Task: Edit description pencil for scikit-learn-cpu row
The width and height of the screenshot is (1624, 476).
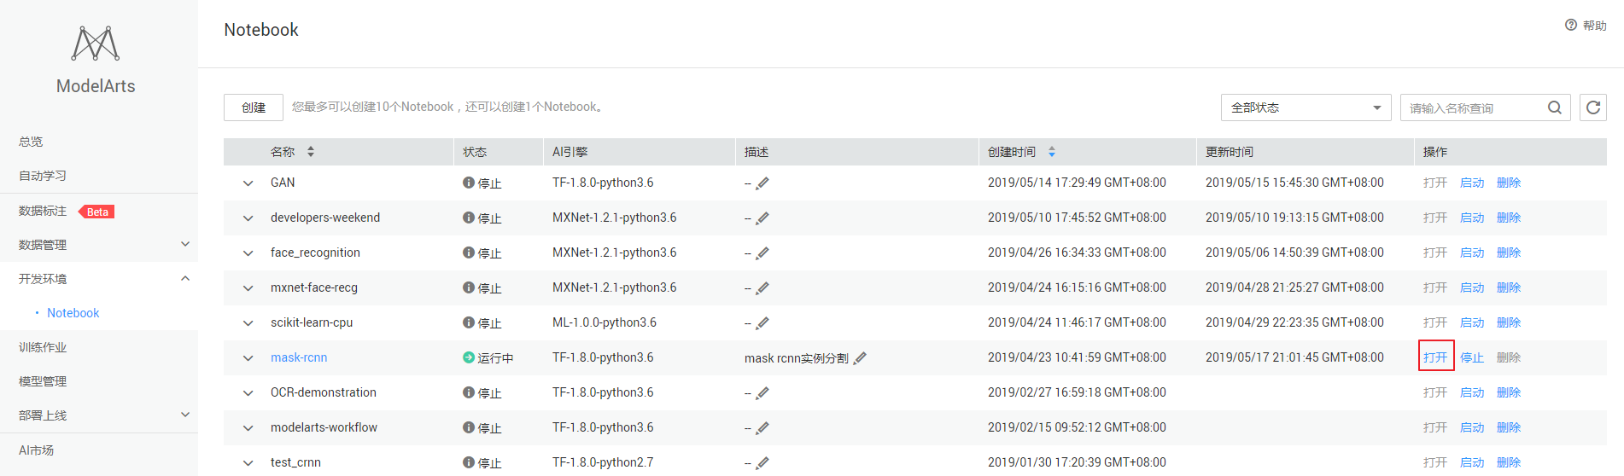Action: 762,322
